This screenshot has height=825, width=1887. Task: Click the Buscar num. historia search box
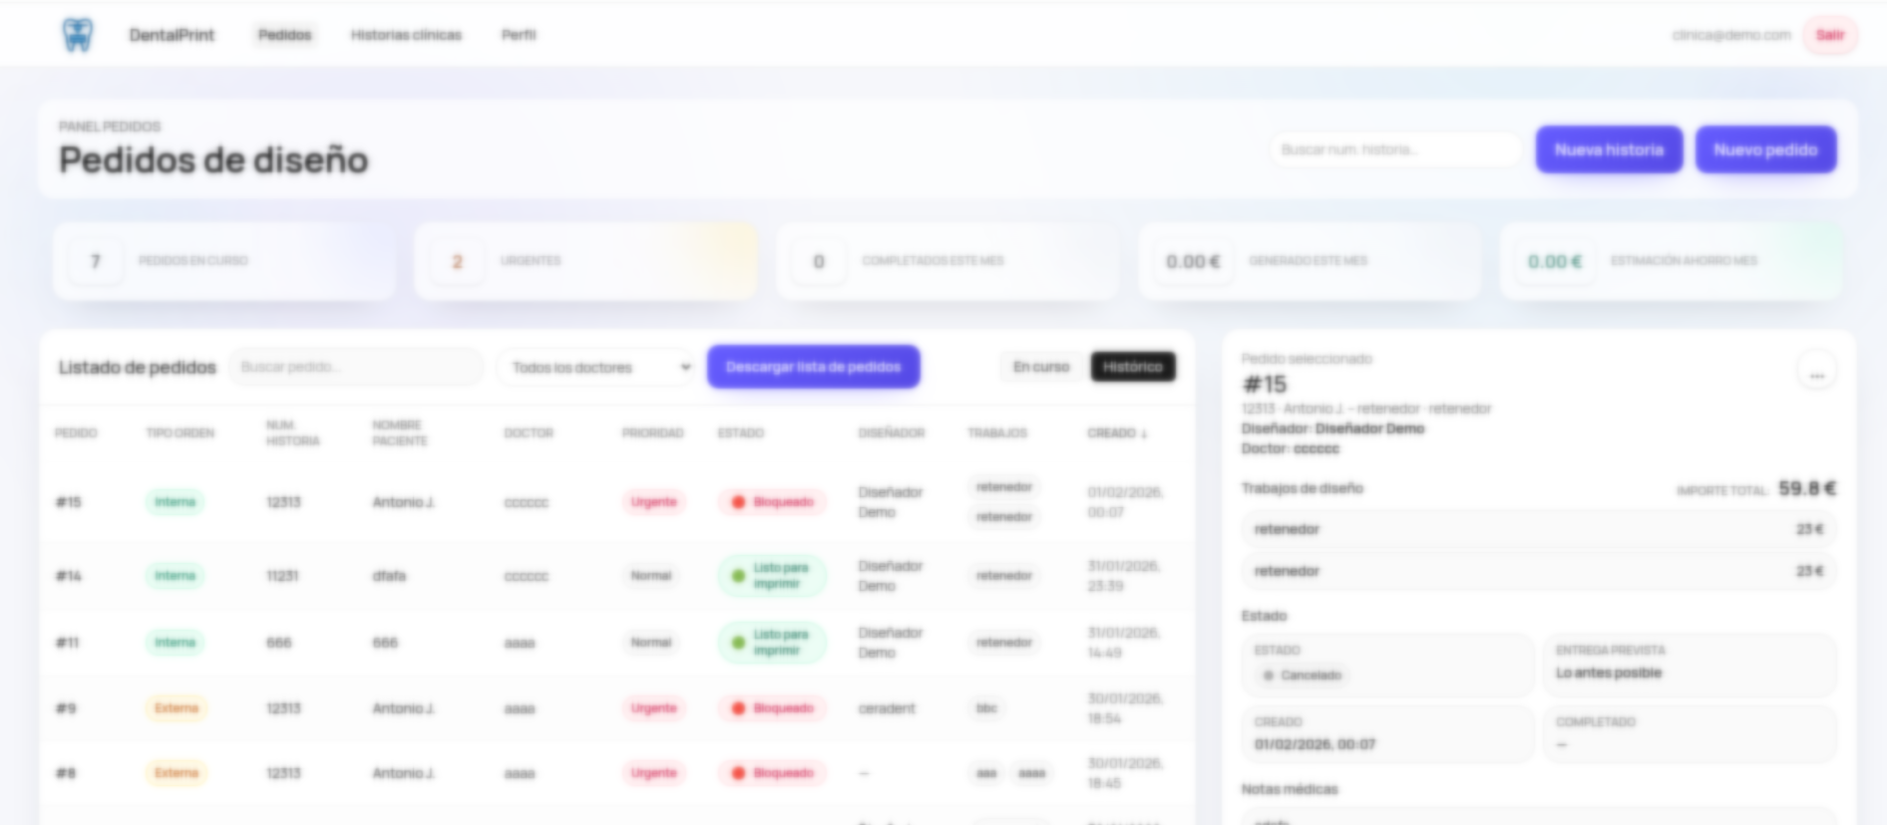point(1393,149)
